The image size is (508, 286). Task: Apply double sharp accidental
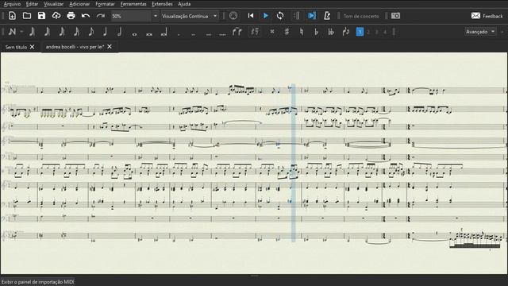272,32
